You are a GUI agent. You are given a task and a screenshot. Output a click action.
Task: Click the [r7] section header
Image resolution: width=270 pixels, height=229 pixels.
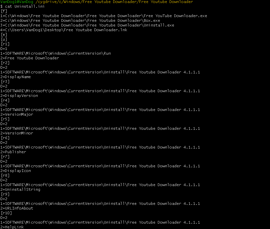5,157
